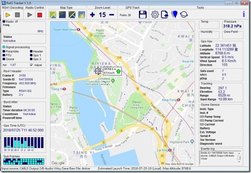
Task: Click the satellite signal bars graph
Action: pos(23,143)
